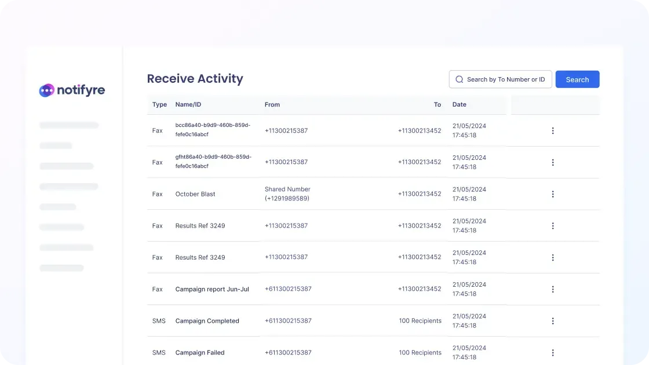
Task: Click the blue Search button
Action: pyautogui.click(x=577, y=79)
